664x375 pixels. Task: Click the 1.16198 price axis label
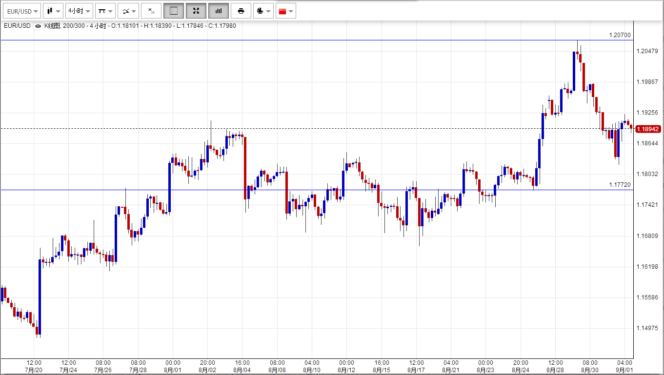[x=648, y=267]
